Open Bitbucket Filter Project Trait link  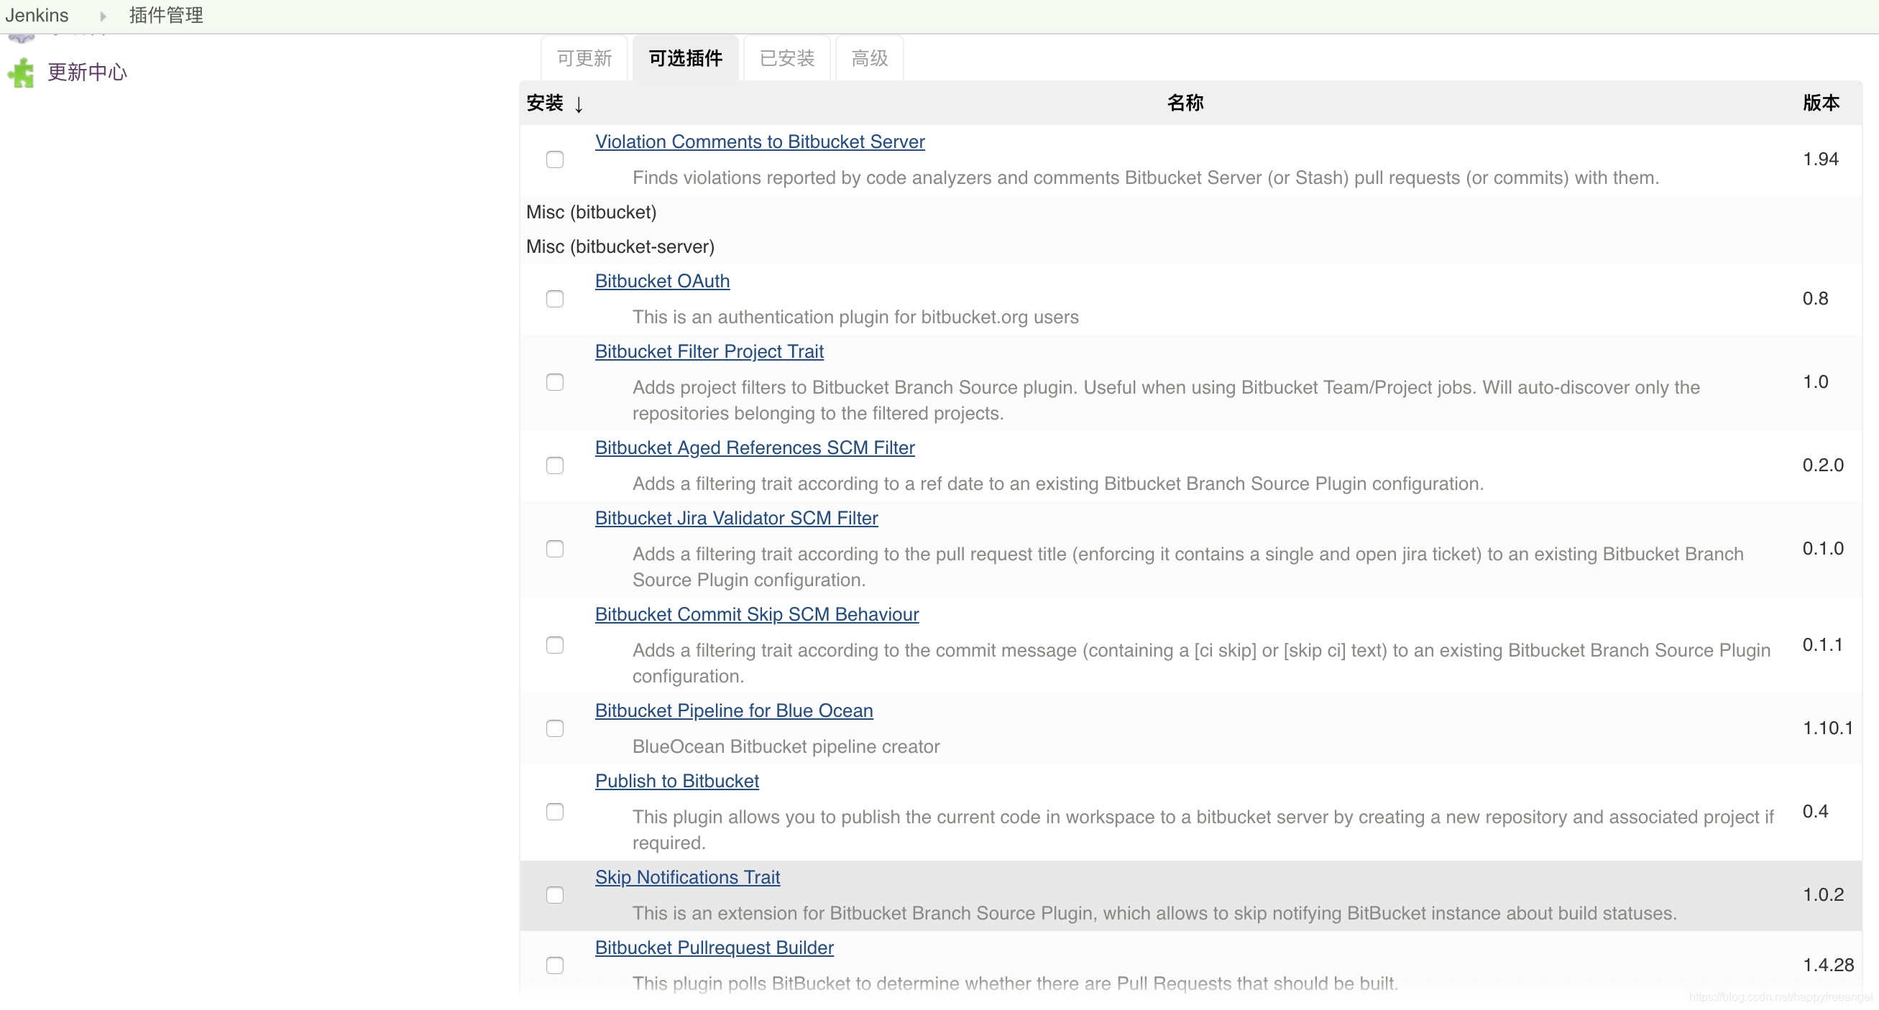(x=708, y=352)
